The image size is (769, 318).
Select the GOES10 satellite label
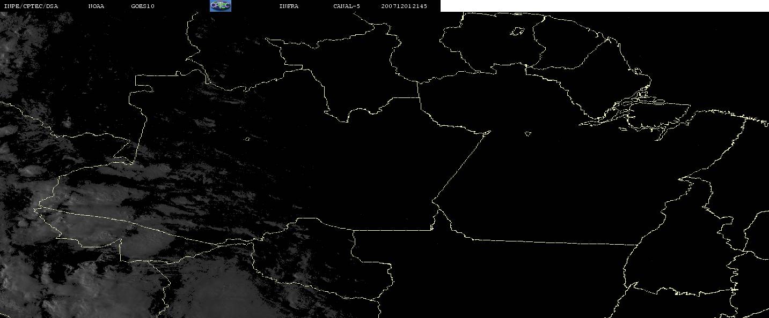(x=142, y=6)
